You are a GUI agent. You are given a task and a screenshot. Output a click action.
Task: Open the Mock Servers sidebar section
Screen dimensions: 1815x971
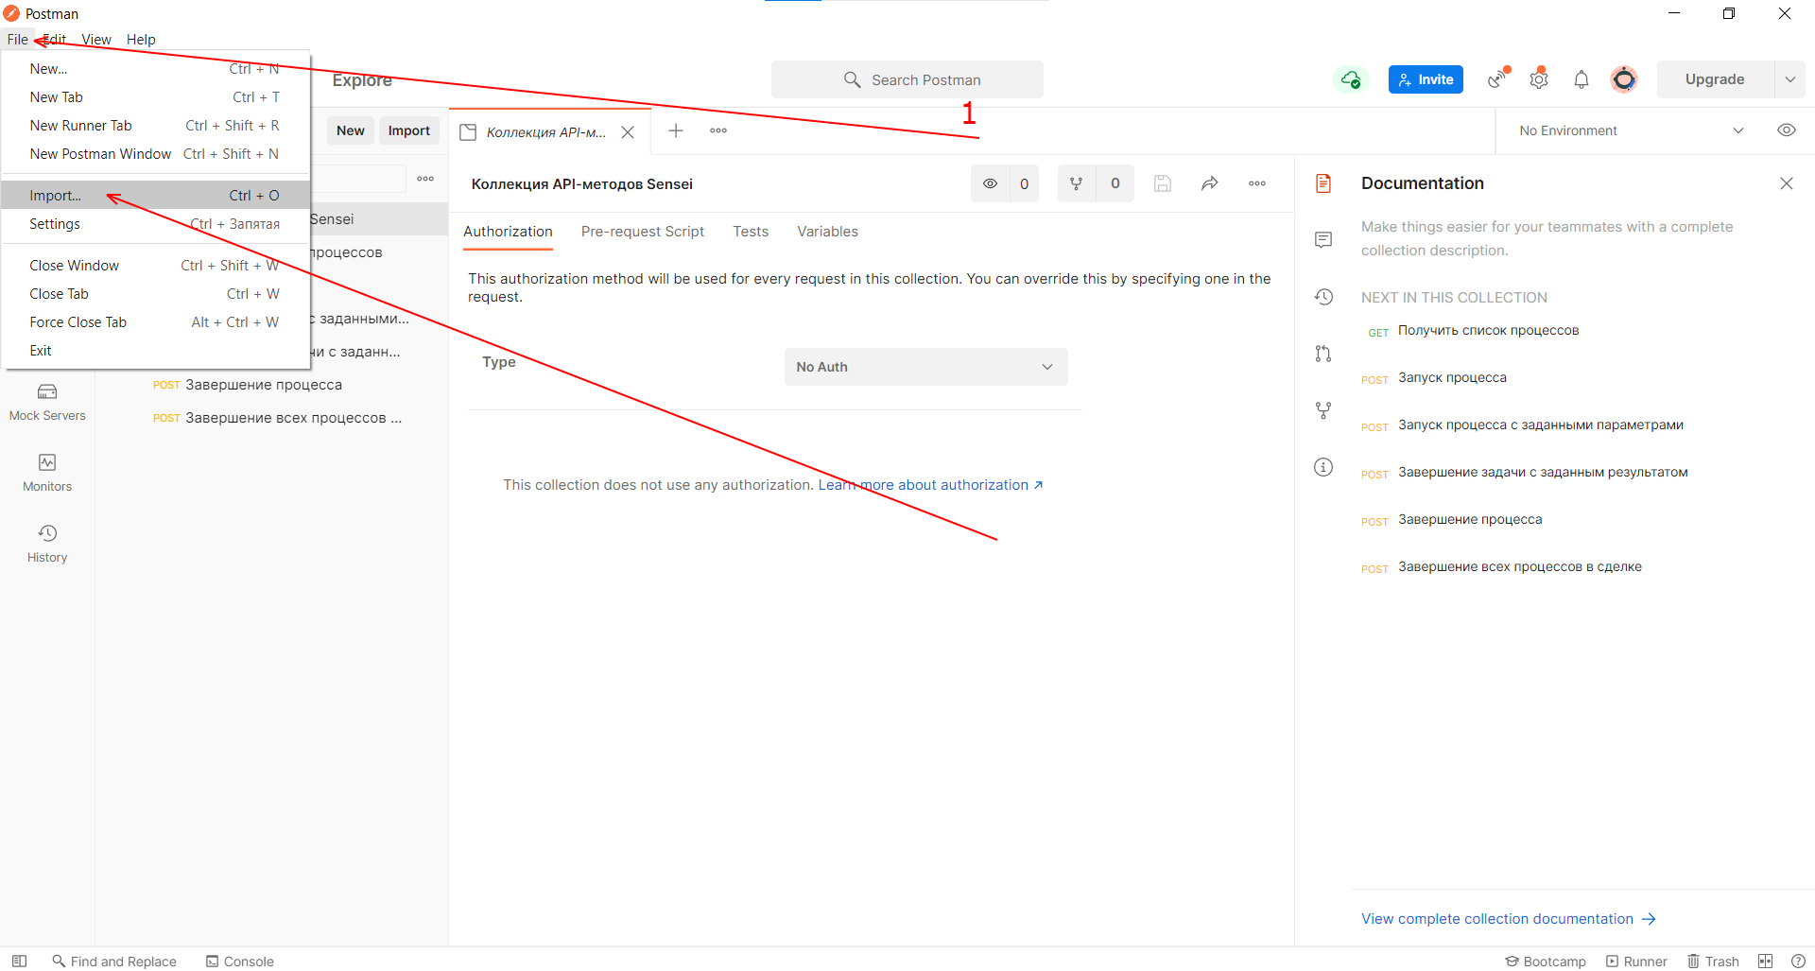pos(47,403)
